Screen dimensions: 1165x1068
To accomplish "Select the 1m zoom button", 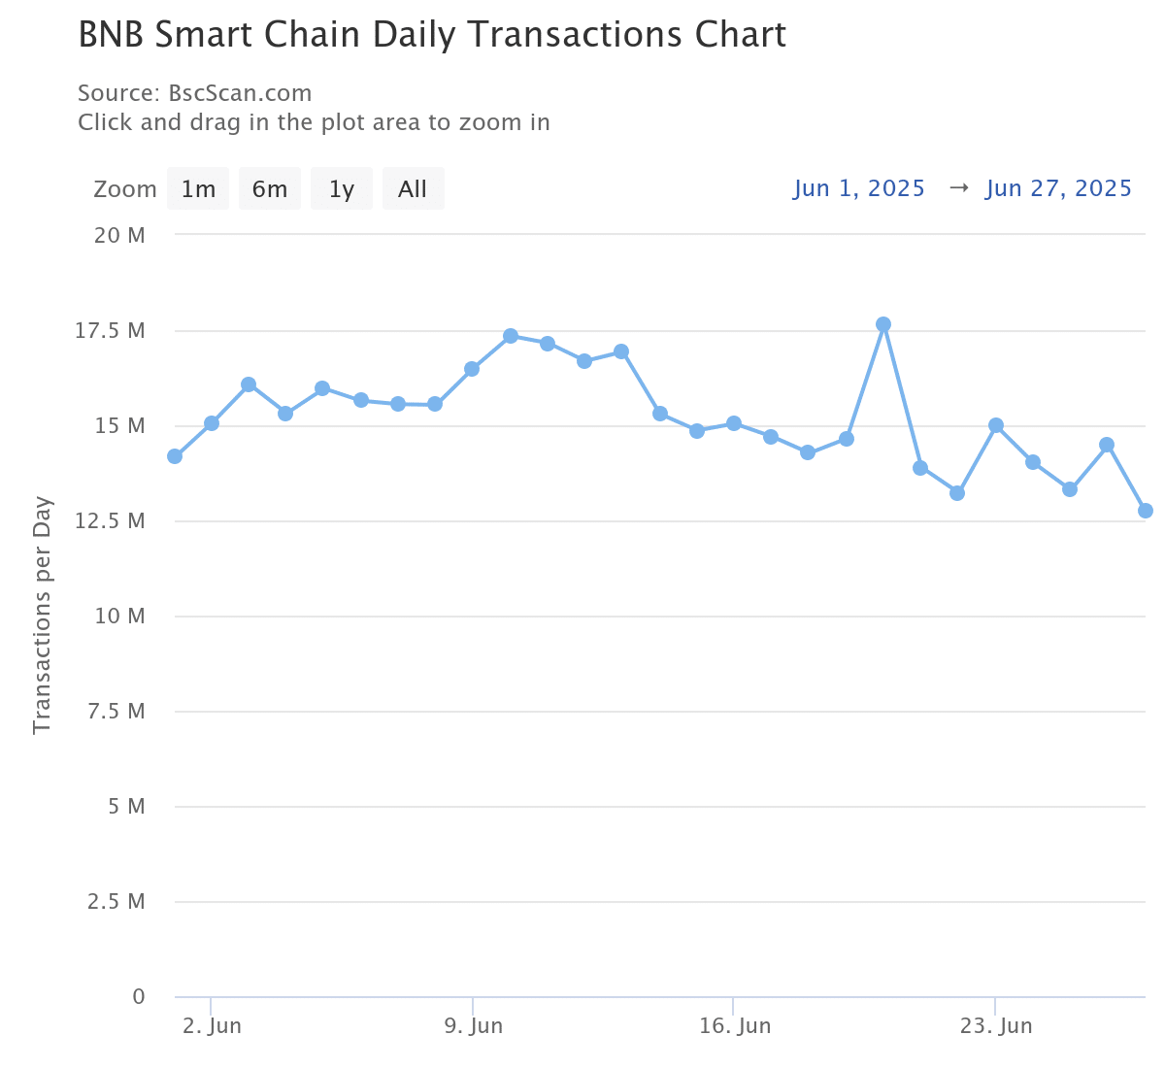I will coord(198,188).
